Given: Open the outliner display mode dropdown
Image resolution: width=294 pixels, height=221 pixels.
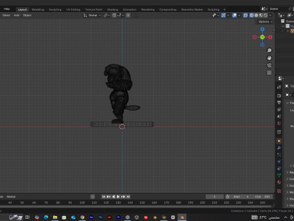Looking at the screenshot, I should [281, 15].
